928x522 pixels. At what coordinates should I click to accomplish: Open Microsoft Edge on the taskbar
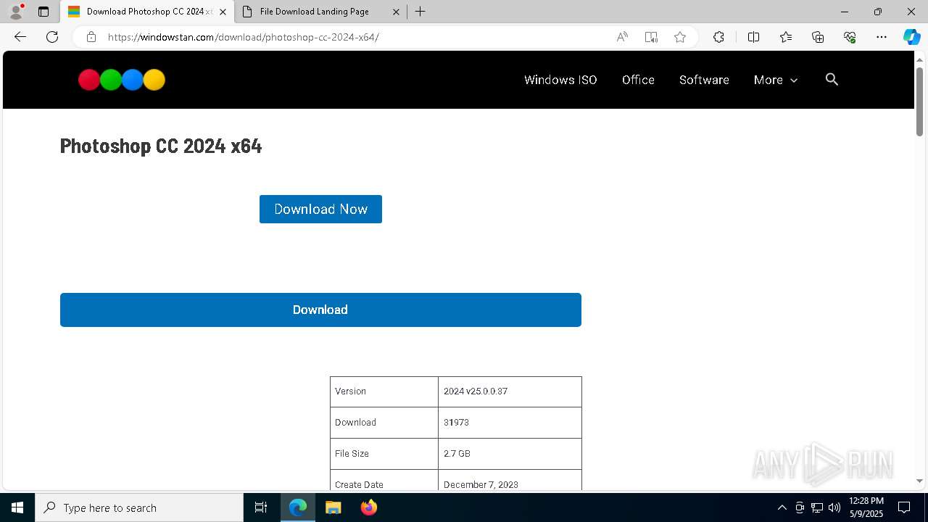(298, 507)
